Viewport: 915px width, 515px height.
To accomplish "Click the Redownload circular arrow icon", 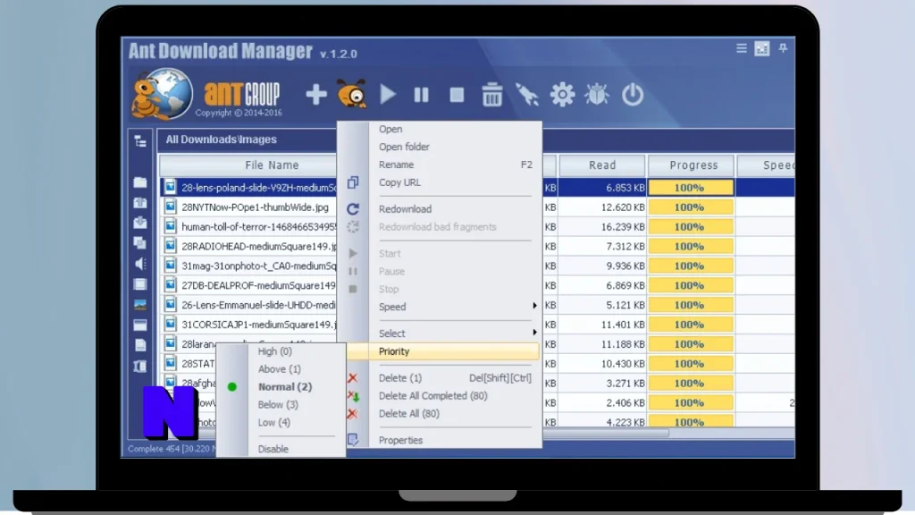I will point(352,209).
